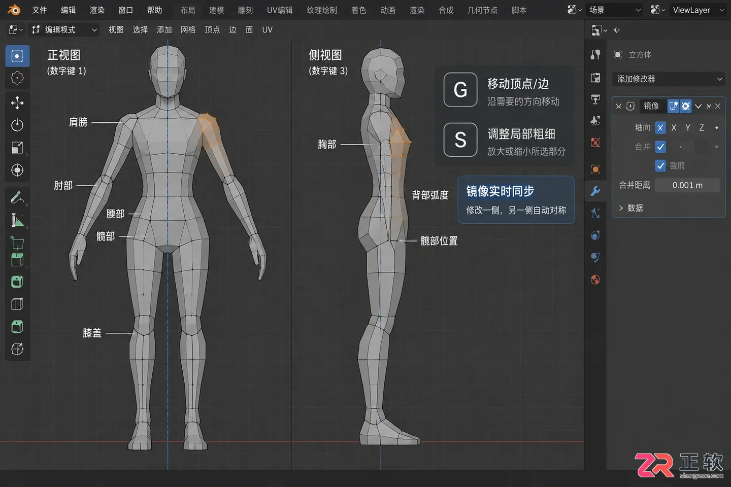Click the Blender logo menu
The height and width of the screenshot is (487, 731).
point(14,10)
